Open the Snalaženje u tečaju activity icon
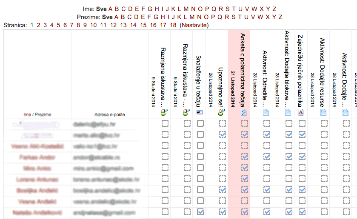357x219 pixels. tap(200, 112)
